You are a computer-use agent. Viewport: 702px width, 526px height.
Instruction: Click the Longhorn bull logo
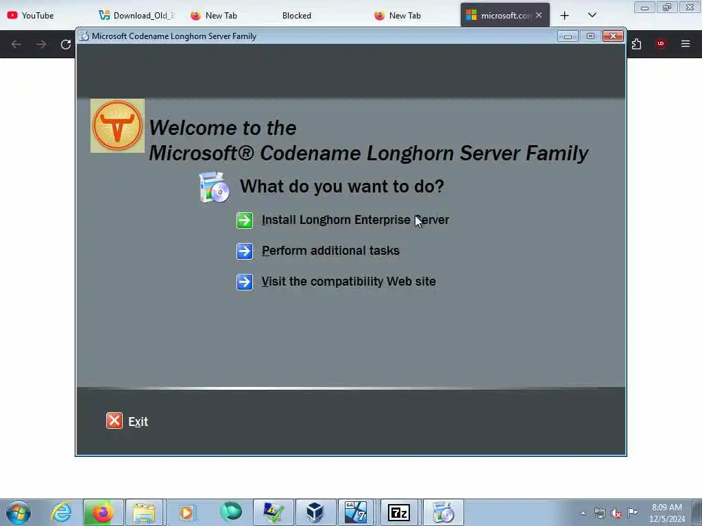117,126
